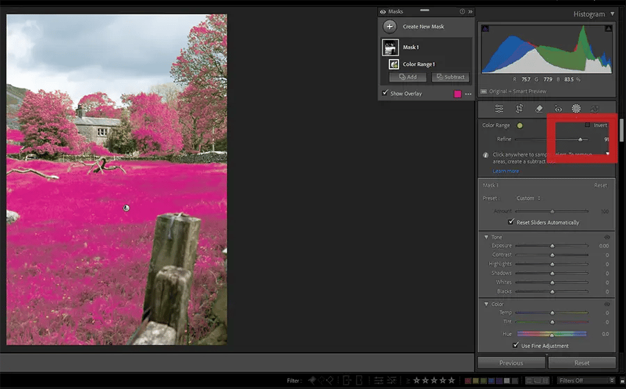The width and height of the screenshot is (626, 389).
Task: Select the Color Range 1 component icon
Action: click(x=394, y=64)
